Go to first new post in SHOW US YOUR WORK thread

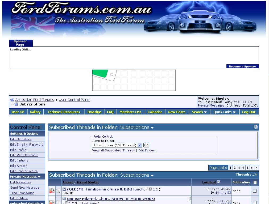point(64,199)
